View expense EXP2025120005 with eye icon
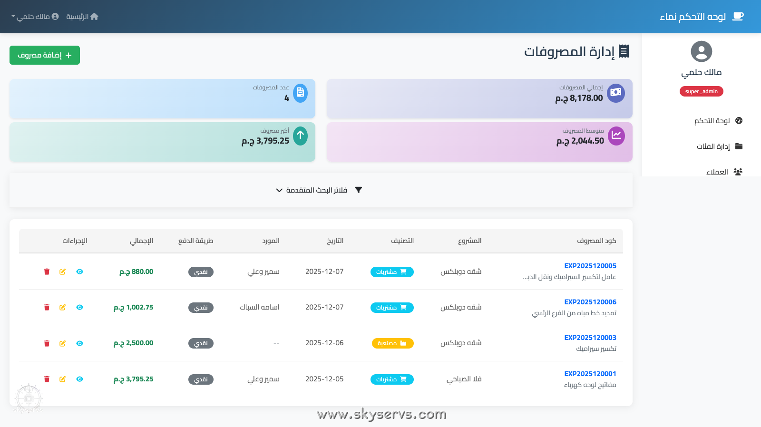Screen dimensions: 761x427 coord(79,272)
